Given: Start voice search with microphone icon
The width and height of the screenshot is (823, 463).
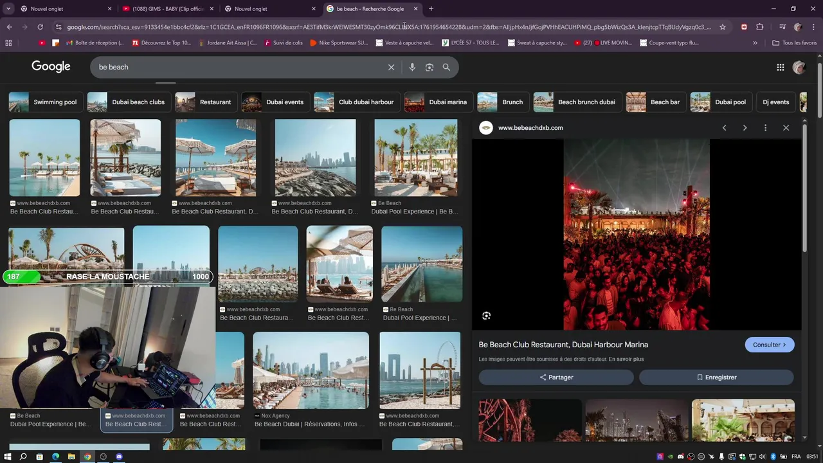Looking at the screenshot, I should (x=412, y=67).
